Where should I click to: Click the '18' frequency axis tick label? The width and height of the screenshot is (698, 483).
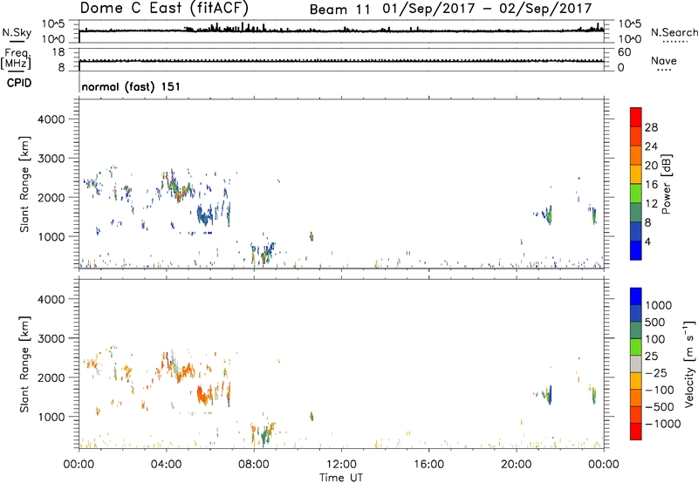58,52
